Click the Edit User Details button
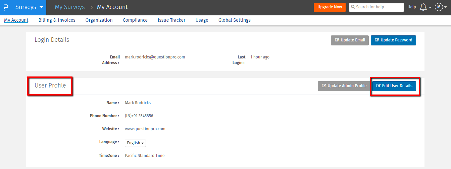Image resolution: width=451 pixels, height=169 pixels. tap(394, 86)
